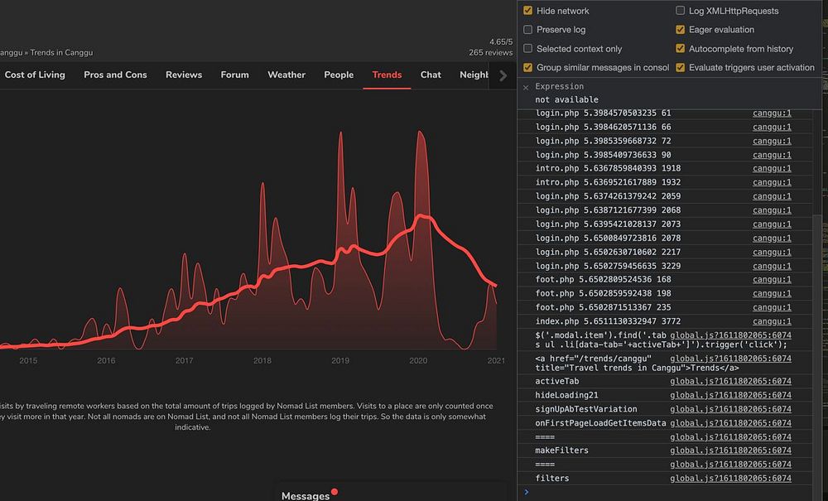Enable Log XMLHttpRequests option
Screen dimensions: 828x501
tap(681, 11)
